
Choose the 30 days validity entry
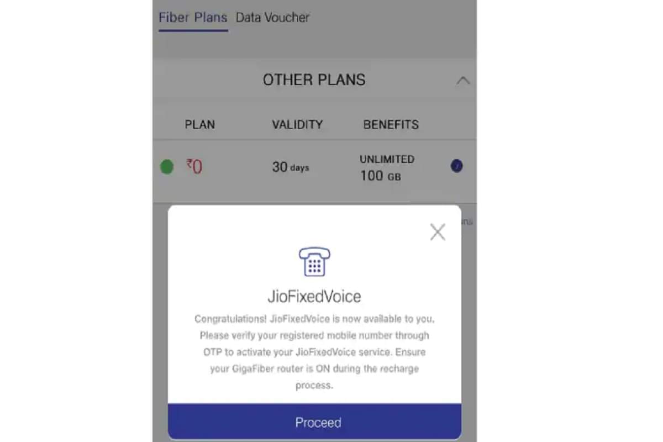[x=291, y=167]
